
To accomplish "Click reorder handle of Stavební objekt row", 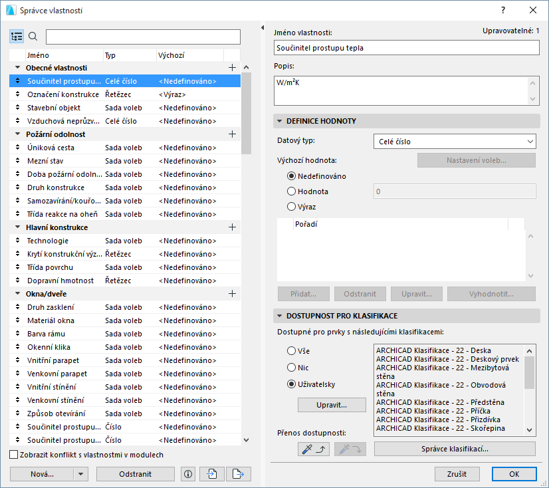I will pos(17,108).
